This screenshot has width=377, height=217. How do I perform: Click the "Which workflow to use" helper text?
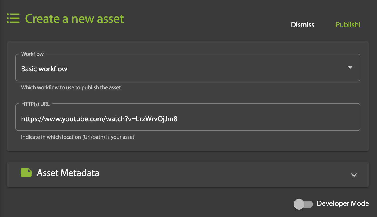[71, 87]
